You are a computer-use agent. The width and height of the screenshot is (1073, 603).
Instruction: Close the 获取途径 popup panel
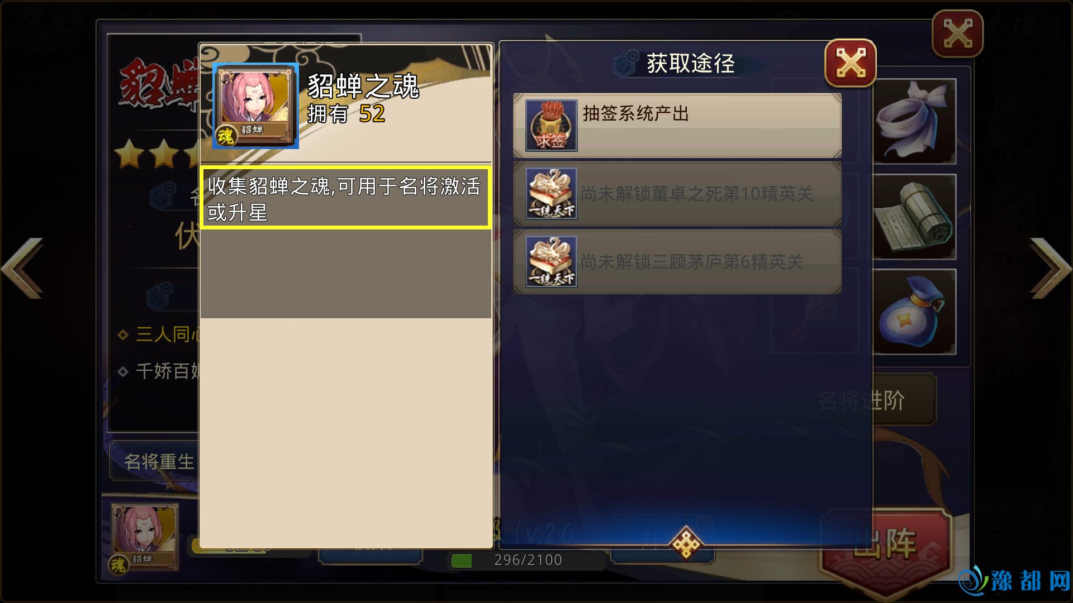coord(851,63)
